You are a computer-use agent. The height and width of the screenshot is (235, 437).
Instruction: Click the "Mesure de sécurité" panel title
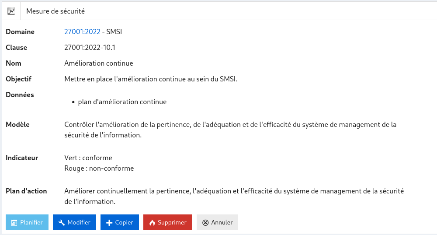[55, 11]
